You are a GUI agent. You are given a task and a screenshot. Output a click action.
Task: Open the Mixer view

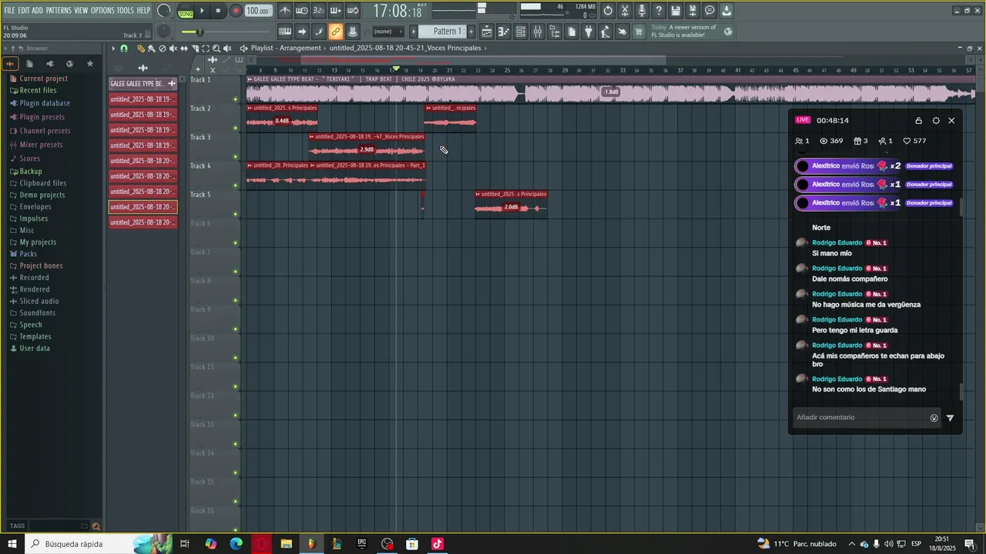[538, 32]
